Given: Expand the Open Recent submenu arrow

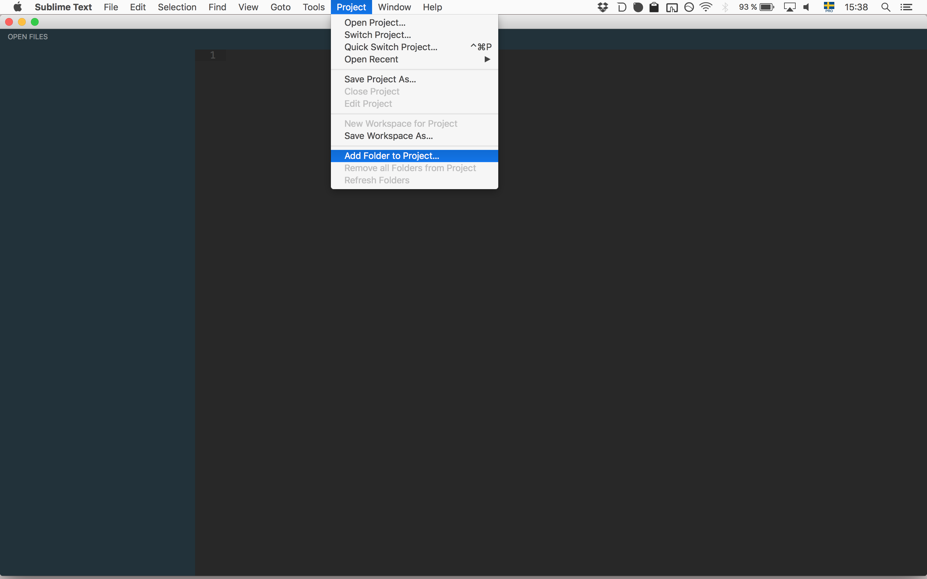Looking at the screenshot, I should point(487,60).
